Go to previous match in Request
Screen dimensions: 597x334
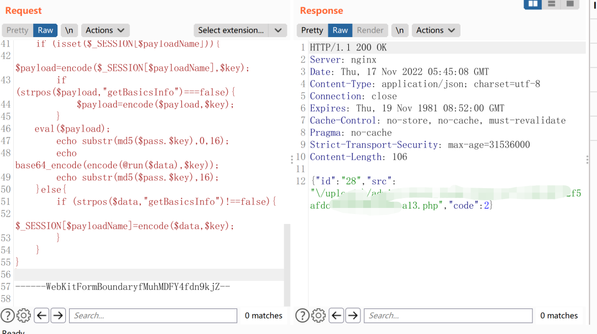[41, 315]
